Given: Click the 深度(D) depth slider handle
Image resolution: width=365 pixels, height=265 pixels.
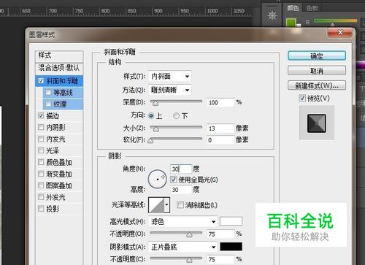Looking at the screenshot, I should pos(155,103).
